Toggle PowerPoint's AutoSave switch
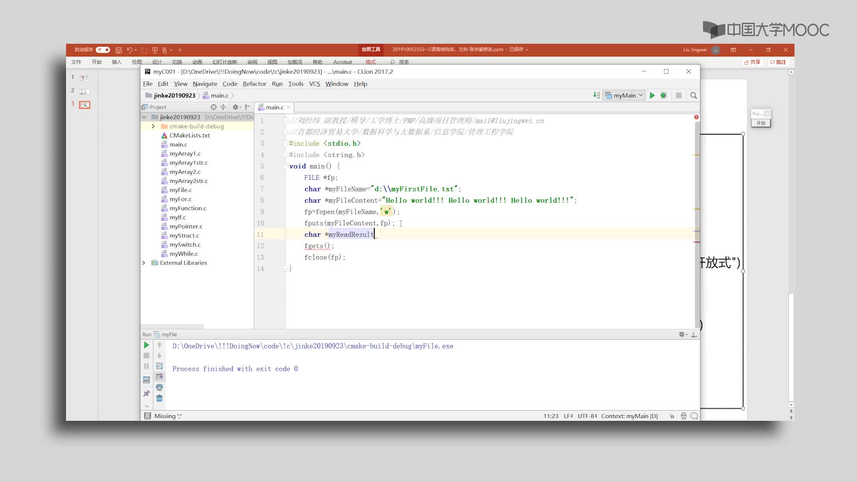The height and width of the screenshot is (482, 857). (x=103, y=50)
